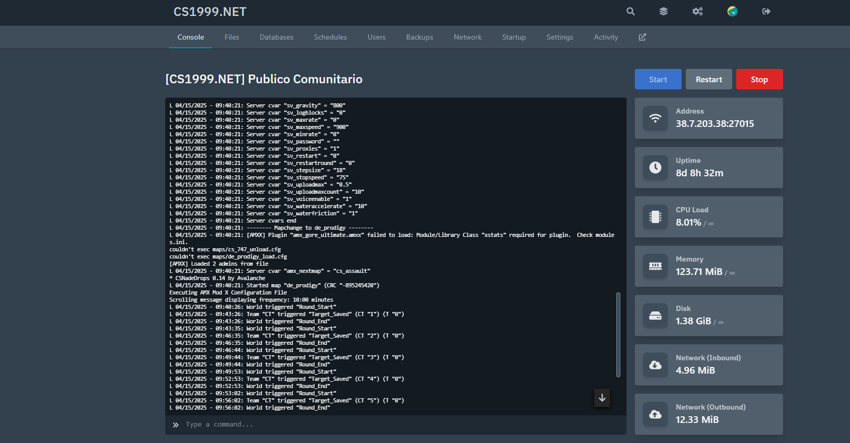Click the sign out arrow icon
This screenshot has width=850, height=443.
click(x=767, y=11)
